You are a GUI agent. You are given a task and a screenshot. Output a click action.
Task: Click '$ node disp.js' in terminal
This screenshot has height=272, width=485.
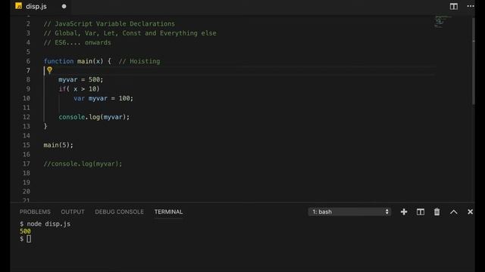(45, 224)
